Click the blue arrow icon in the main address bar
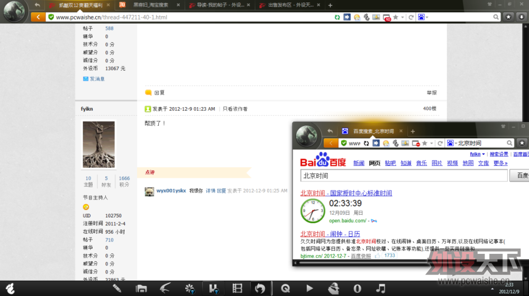The image size is (529, 296). tap(347, 17)
